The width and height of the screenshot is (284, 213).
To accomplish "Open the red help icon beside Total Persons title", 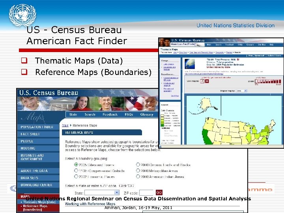I will pyautogui.click(x=238, y=60).
